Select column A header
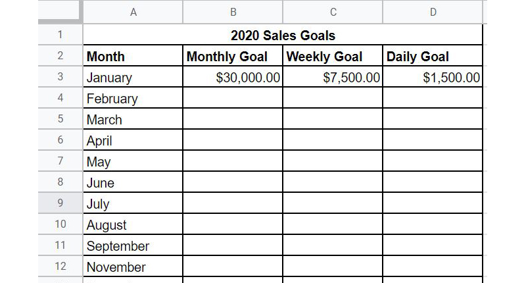Screen dimensions: 526x283 (x=133, y=11)
